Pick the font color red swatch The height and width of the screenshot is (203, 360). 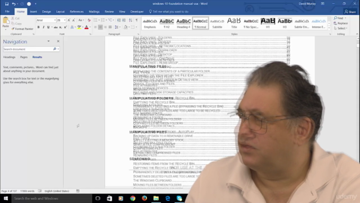pyautogui.click(x=86, y=28)
